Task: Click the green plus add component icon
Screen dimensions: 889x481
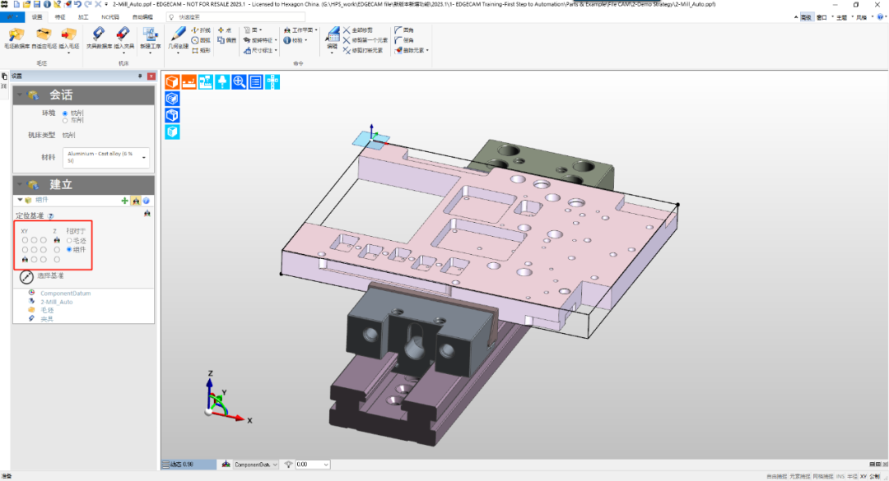Action: pyautogui.click(x=125, y=201)
